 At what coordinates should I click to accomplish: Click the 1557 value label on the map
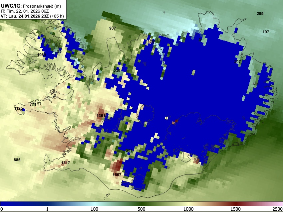[x=117, y=175]
